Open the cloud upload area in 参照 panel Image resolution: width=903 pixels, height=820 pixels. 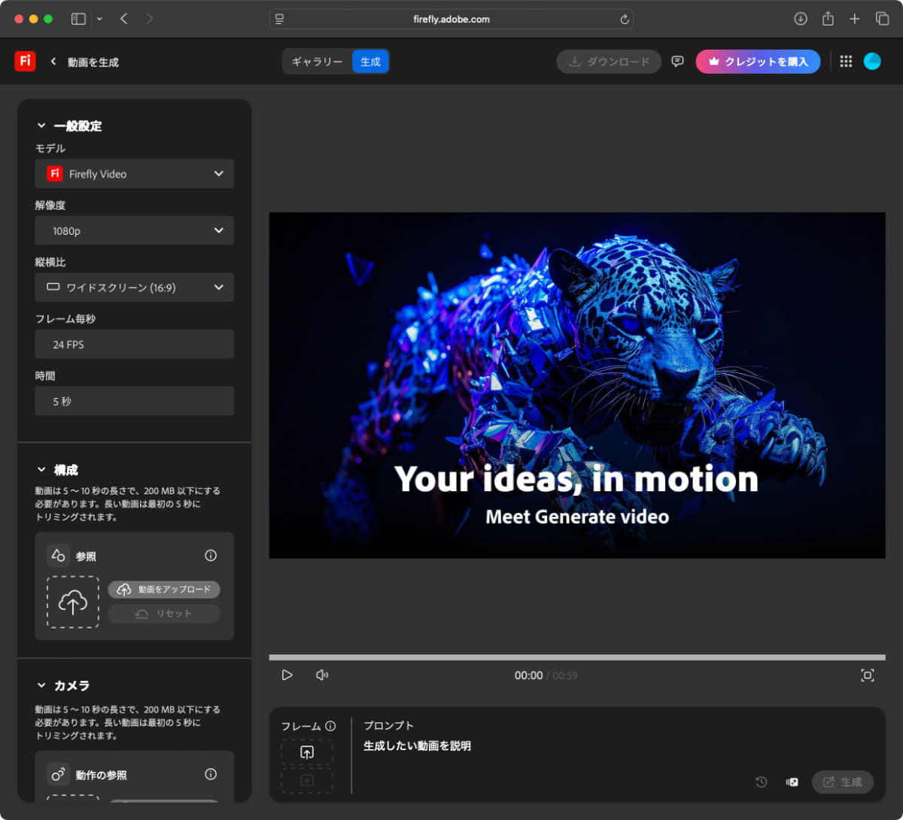[72, 602]
